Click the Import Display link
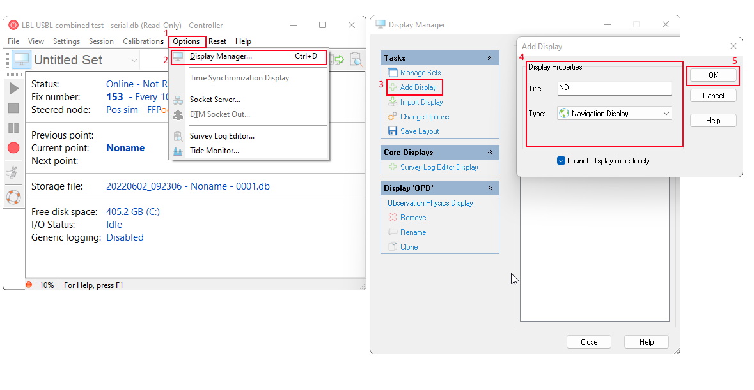 421,102
